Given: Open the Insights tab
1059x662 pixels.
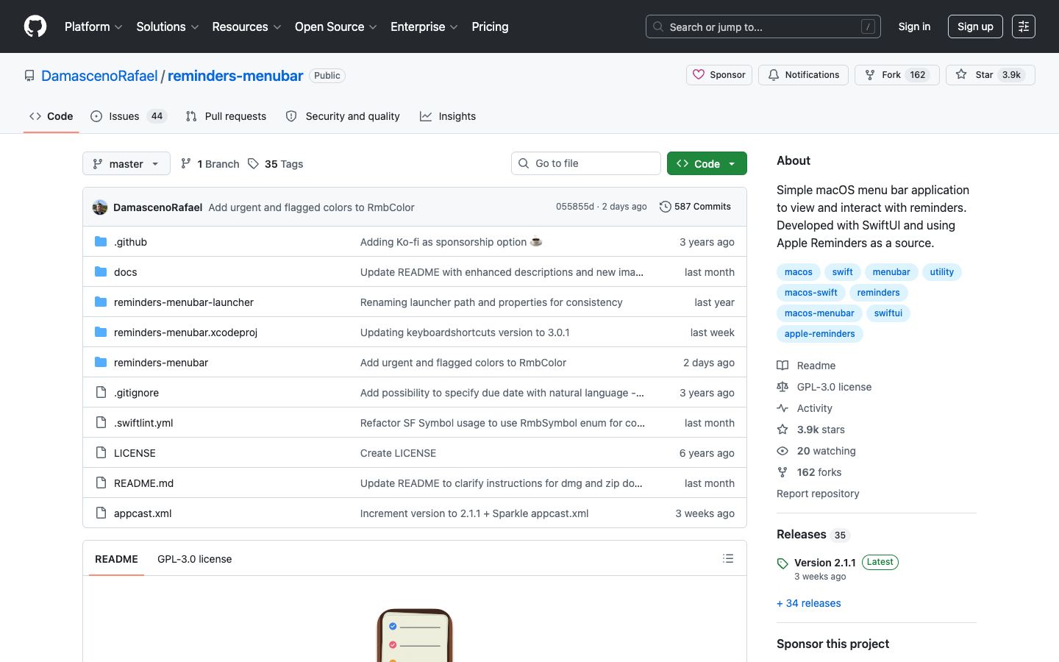Looking at the screenshot, I should (x=448, y=116).
